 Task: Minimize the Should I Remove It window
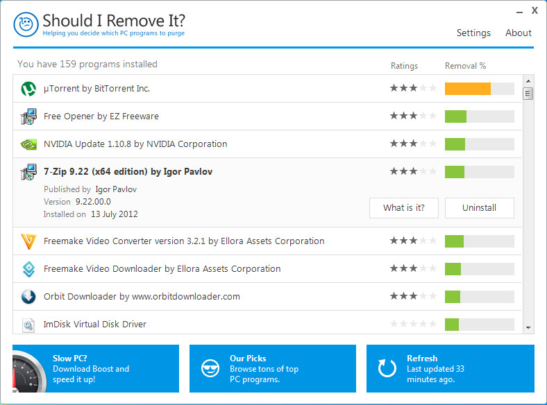point(519,12)
